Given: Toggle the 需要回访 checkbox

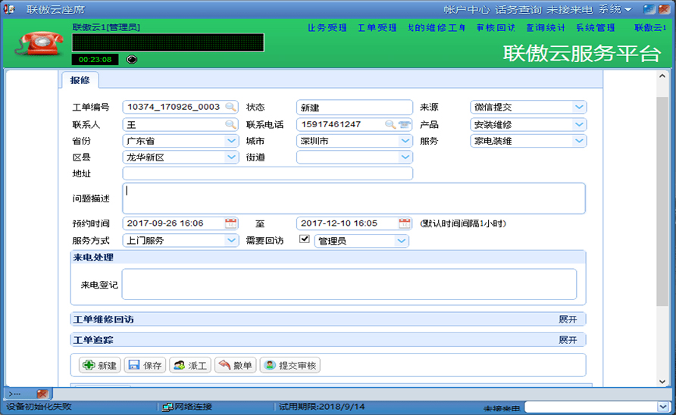Looking at the screenshot, I should [305, 240].
